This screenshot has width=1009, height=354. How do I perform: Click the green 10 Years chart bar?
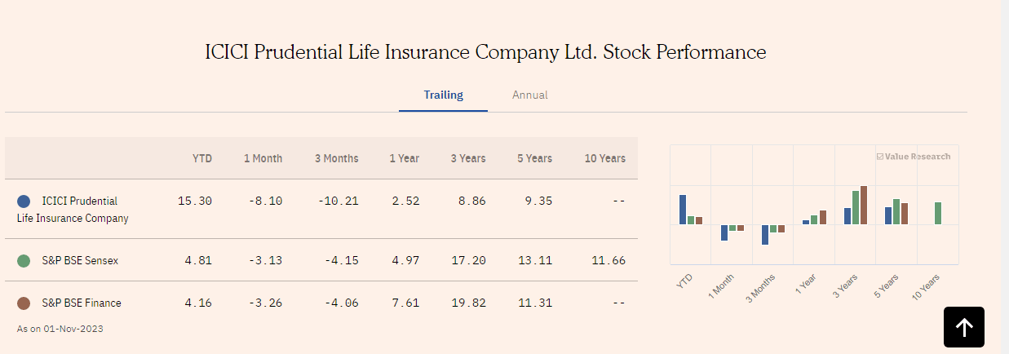938,213
